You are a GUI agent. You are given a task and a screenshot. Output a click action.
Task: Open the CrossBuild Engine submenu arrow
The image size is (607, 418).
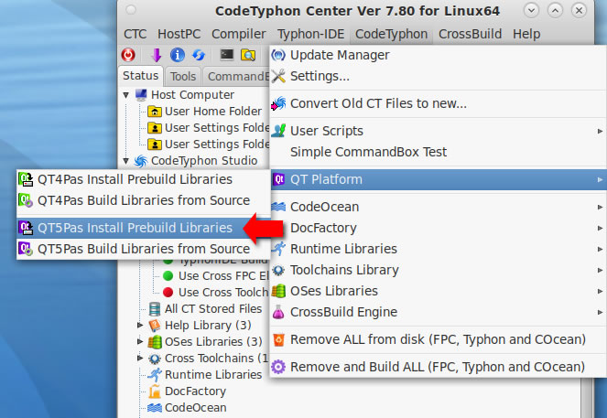[x=600, y=312]
